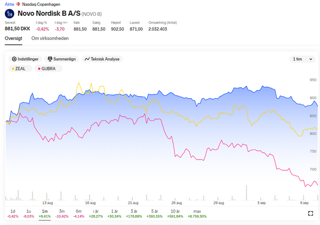Select the Oversigt tab

[x=13, y=39]
